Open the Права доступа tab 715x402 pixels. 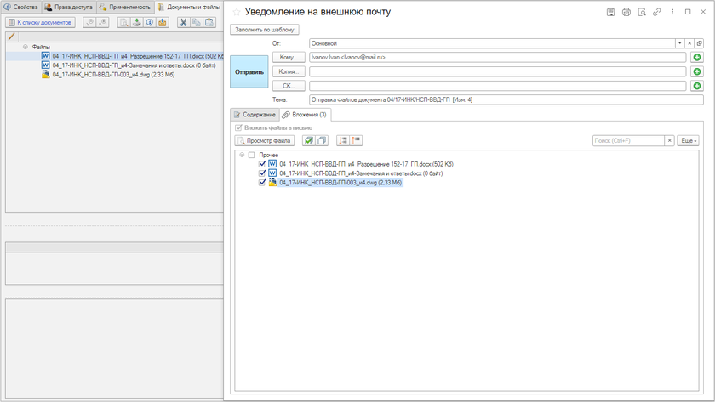coord(68,7)
